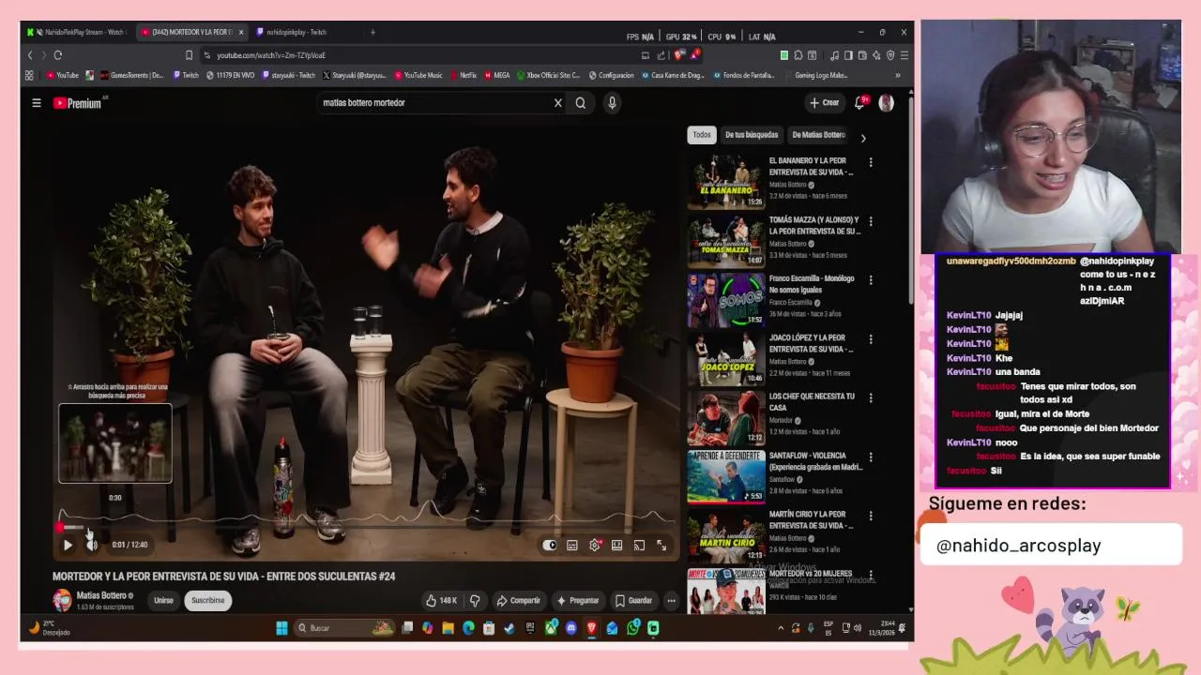Go back in the browser
This screenshot has height=675, width=1201.
tap(30, 55)
